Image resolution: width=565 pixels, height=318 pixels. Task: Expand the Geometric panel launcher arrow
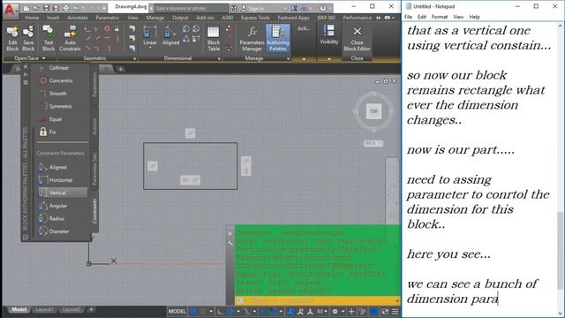tap(135, 59)
